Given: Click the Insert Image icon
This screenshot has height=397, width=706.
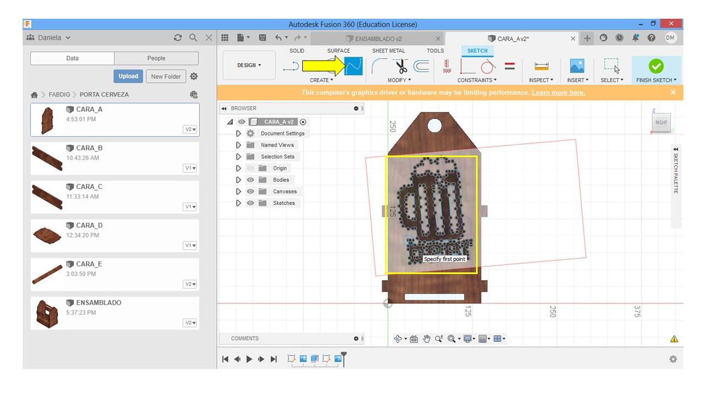Looking at the screenshot, I should click(x=577, y=66).
